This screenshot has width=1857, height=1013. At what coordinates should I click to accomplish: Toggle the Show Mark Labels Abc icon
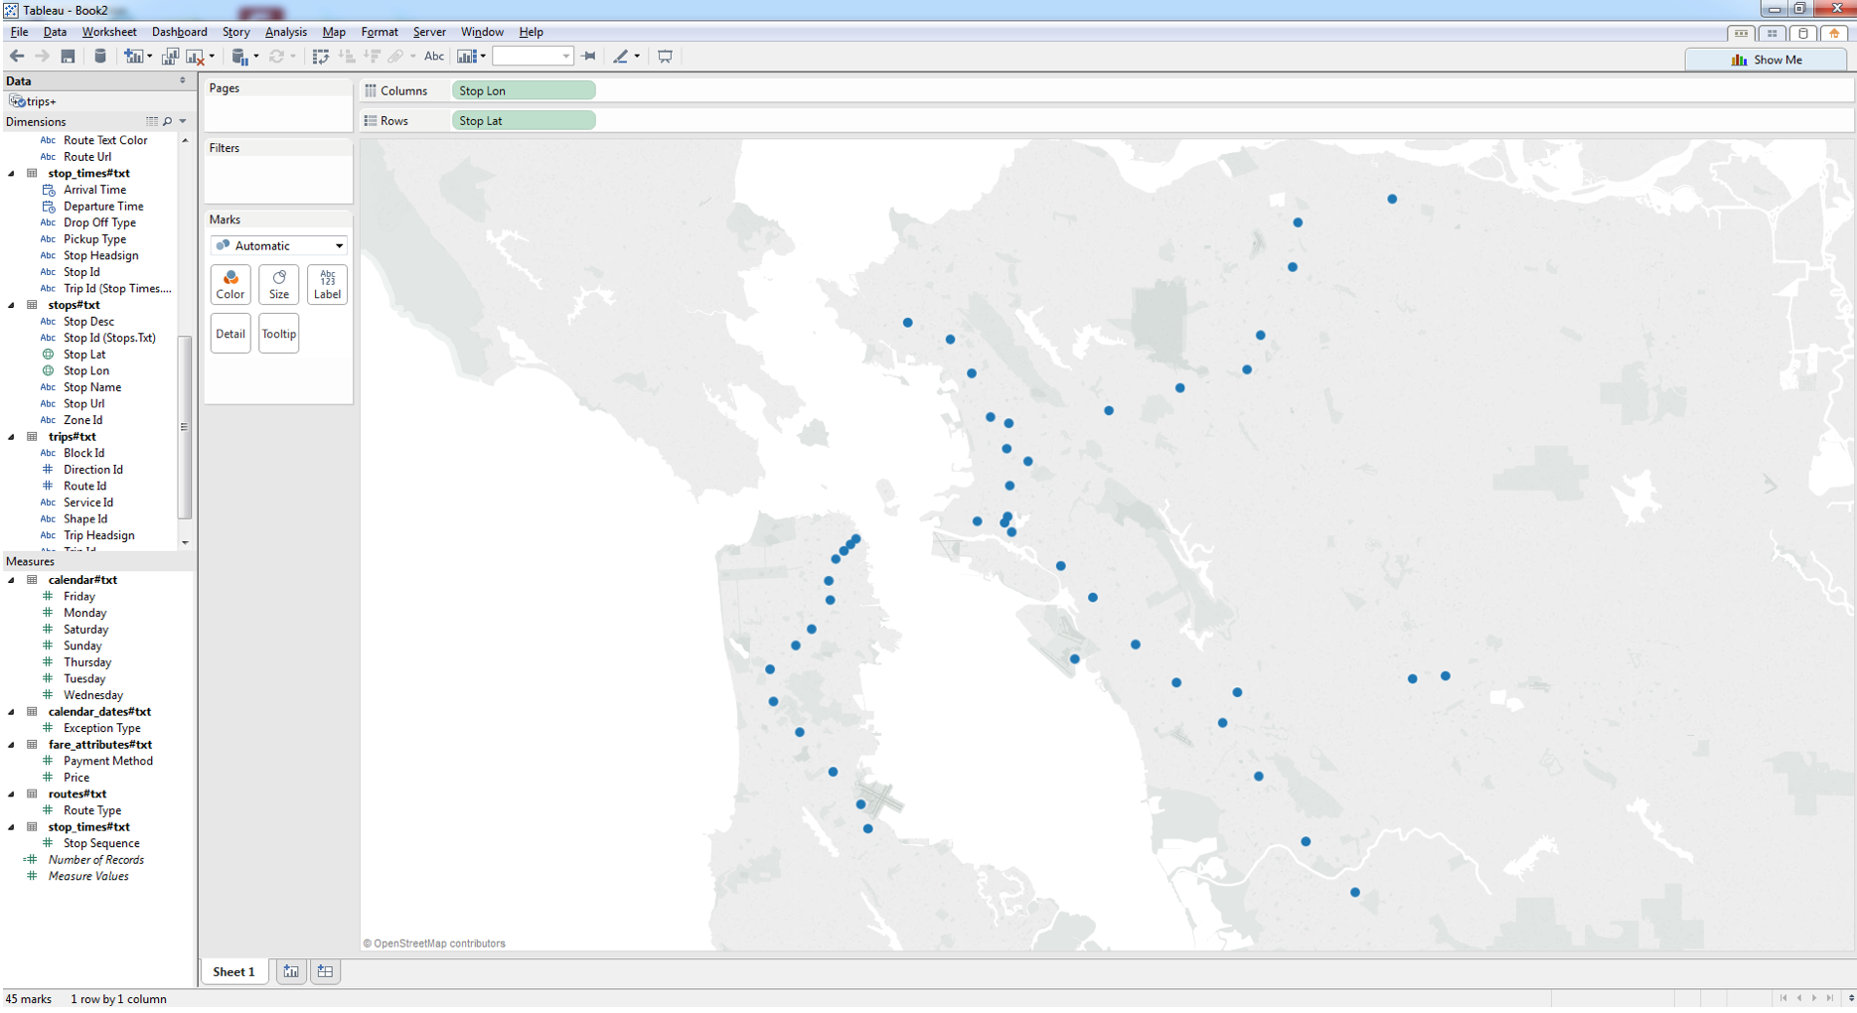click(434, 57)
